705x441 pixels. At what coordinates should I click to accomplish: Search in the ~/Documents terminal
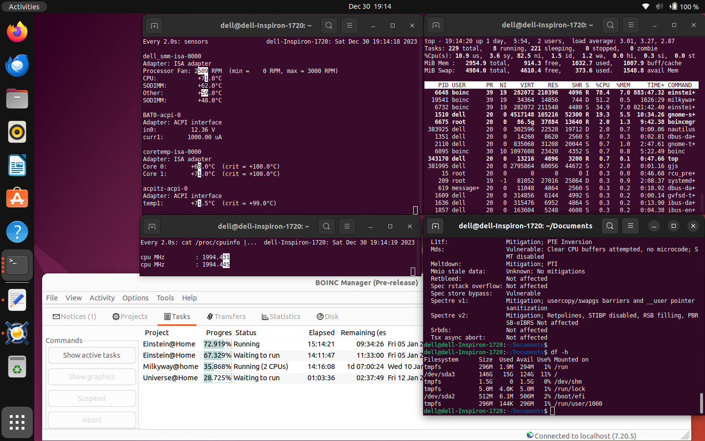pyautogui.click(x=610, y=226)
